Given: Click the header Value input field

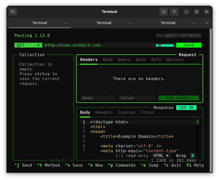Looking at the screenshot, I should pyautogui.click(x=137, y=98).
